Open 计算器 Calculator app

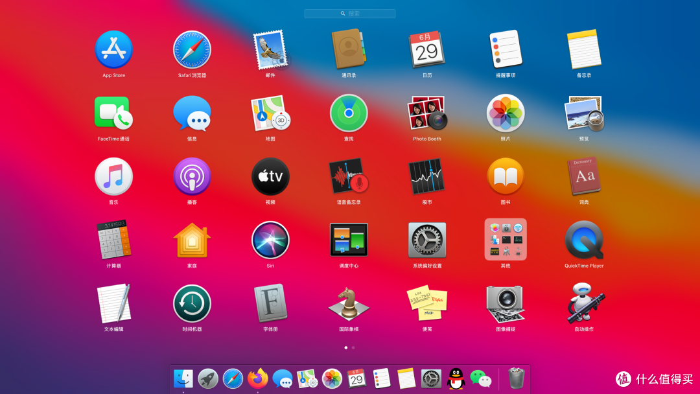(113, 240)
